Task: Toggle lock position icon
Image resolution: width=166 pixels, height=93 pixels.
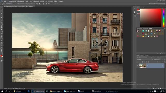Action: (146, 62)
